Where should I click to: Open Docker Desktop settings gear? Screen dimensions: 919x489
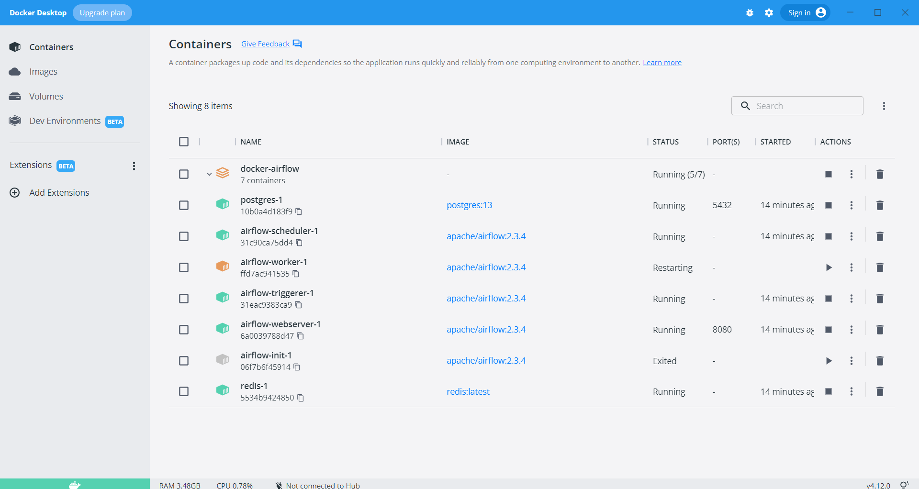tap(769, 13)
